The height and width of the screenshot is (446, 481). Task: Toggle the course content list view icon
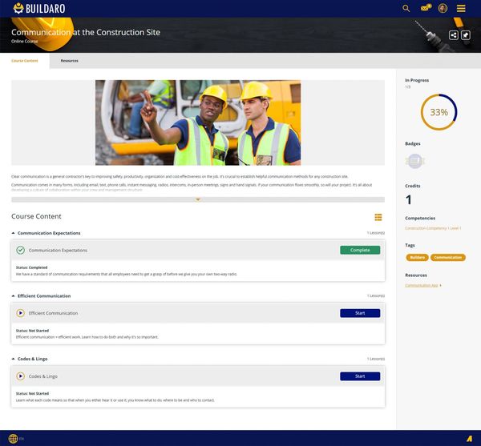[378, 217]
